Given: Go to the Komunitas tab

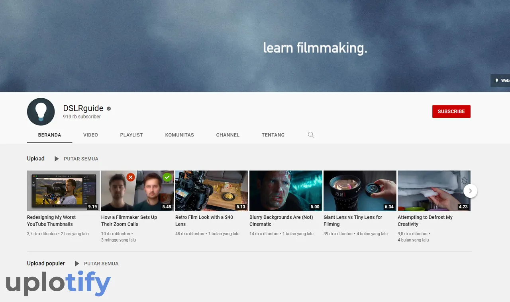Looking at the screenshot, I should pos(179,135).
